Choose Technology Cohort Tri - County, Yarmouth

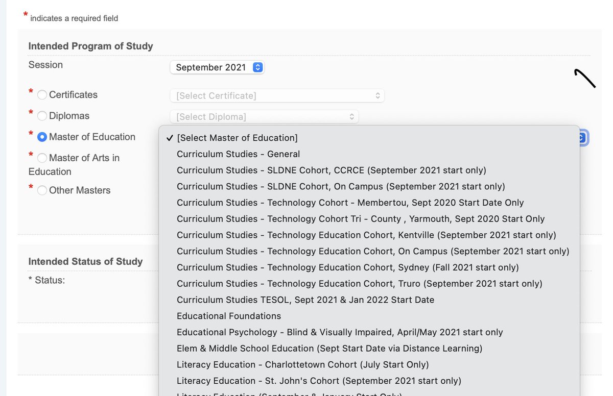[369, 219]
